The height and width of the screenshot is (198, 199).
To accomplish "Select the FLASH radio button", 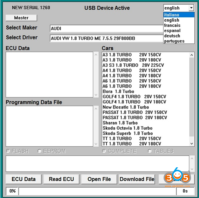I will pyautogui.click(x=8, y=151).
